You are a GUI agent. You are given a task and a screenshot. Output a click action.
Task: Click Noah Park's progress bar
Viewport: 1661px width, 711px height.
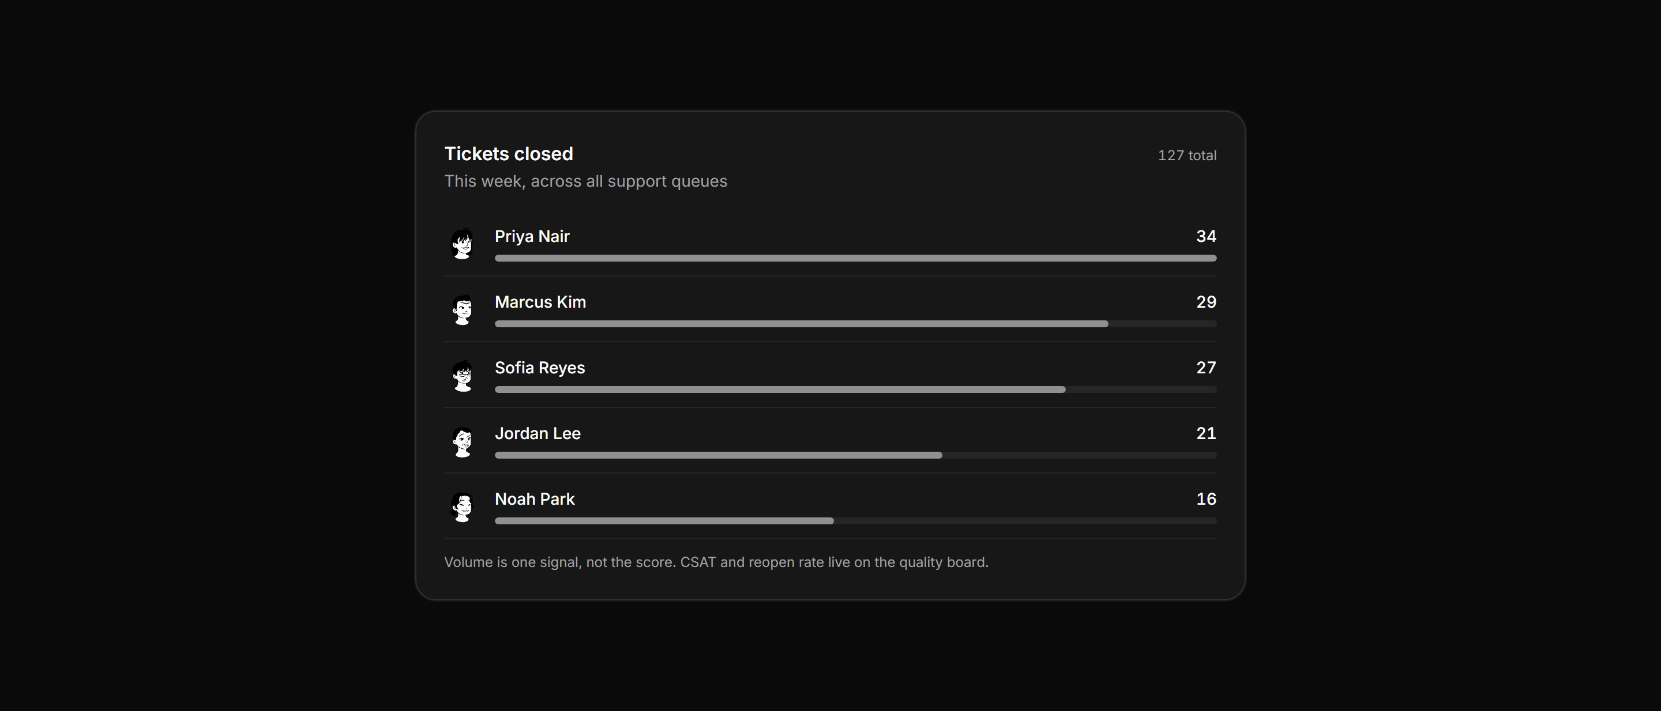click(x=856, y=521)
